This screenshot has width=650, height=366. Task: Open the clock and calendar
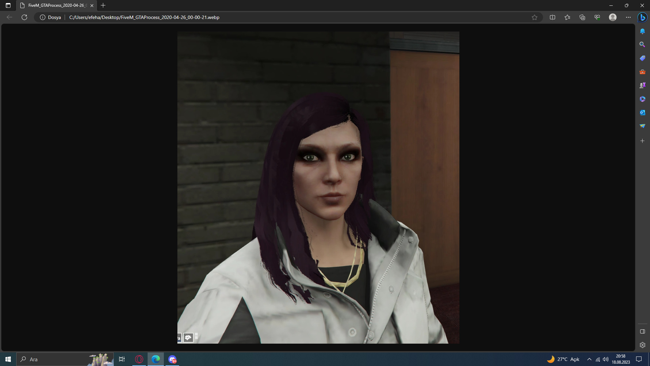tap(621, 359)
